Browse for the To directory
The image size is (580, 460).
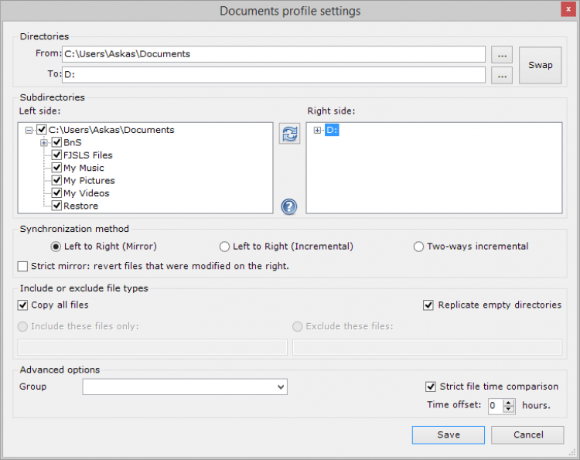click(x=503, y=75)
